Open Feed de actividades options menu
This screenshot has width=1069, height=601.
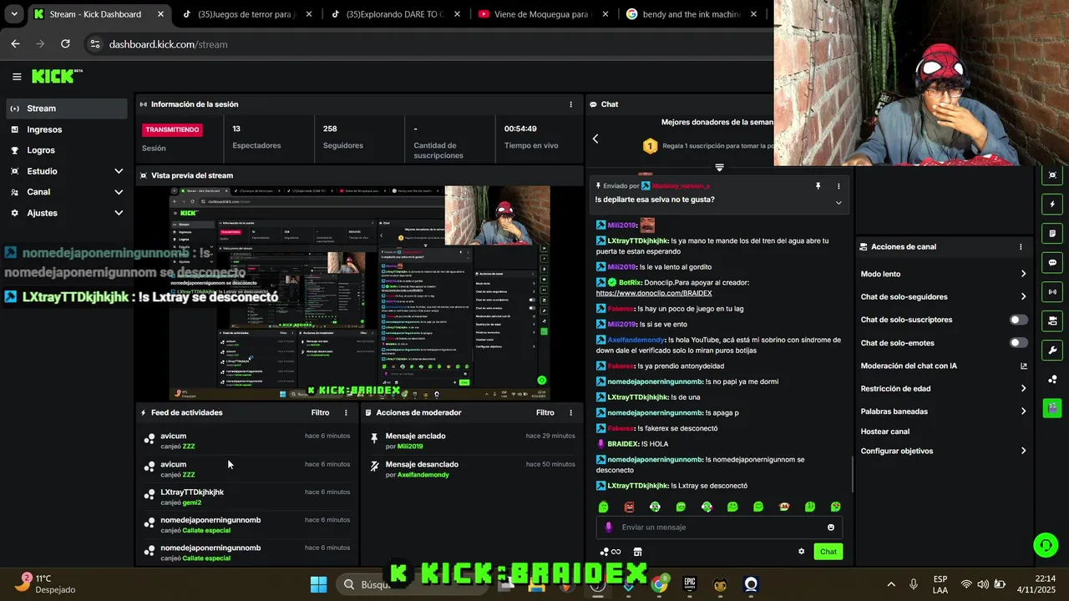(x=346, y=412)
